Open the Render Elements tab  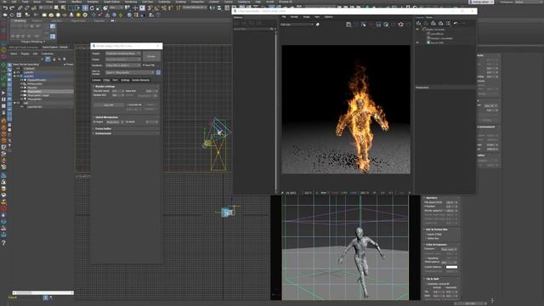140,80
